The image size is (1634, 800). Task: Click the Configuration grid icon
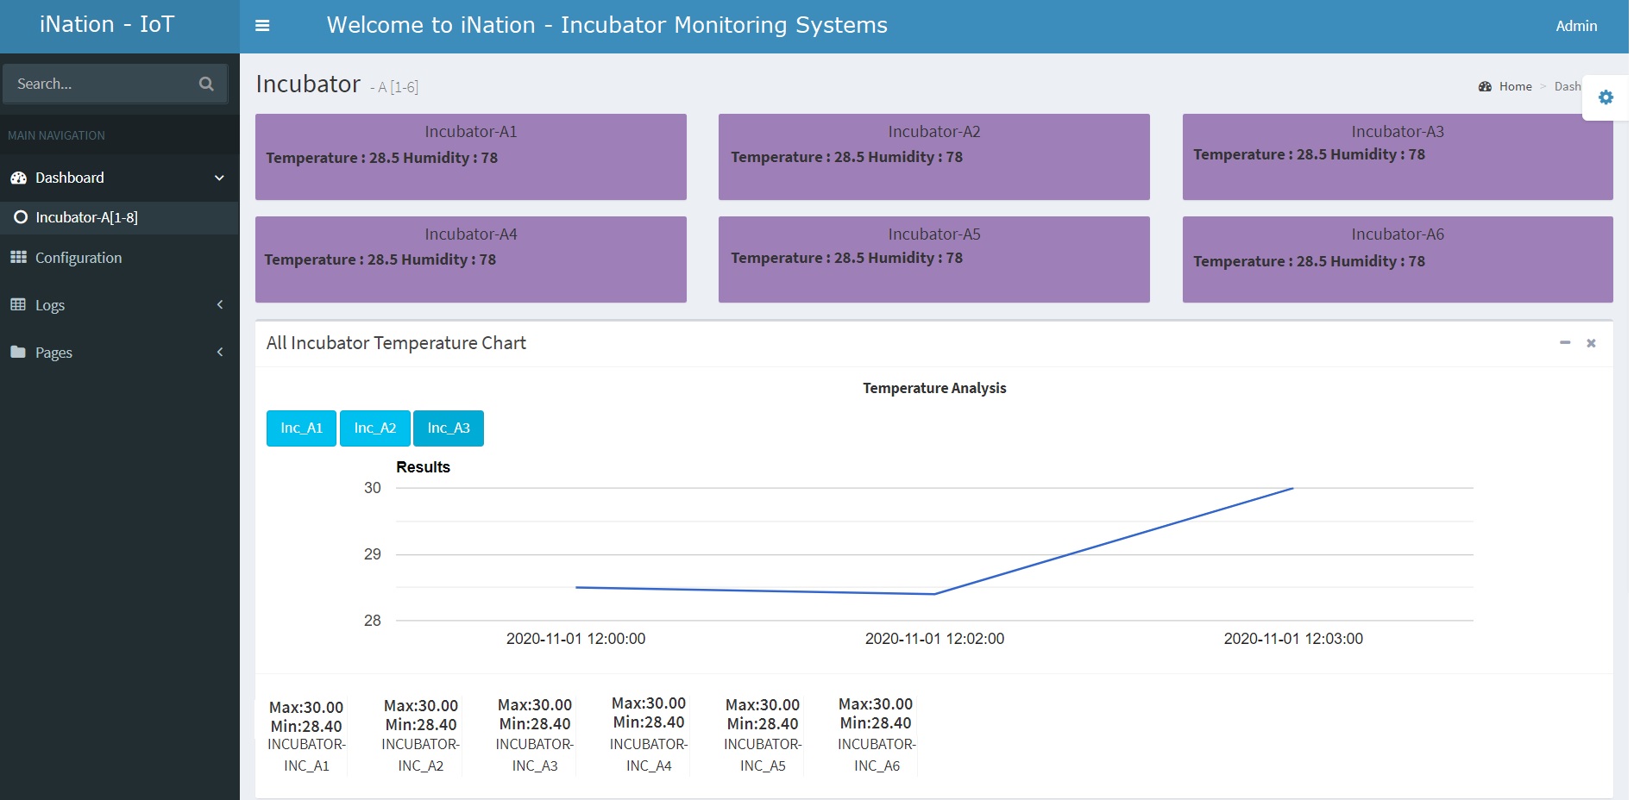pyautogui.click(x=18, y=258)
